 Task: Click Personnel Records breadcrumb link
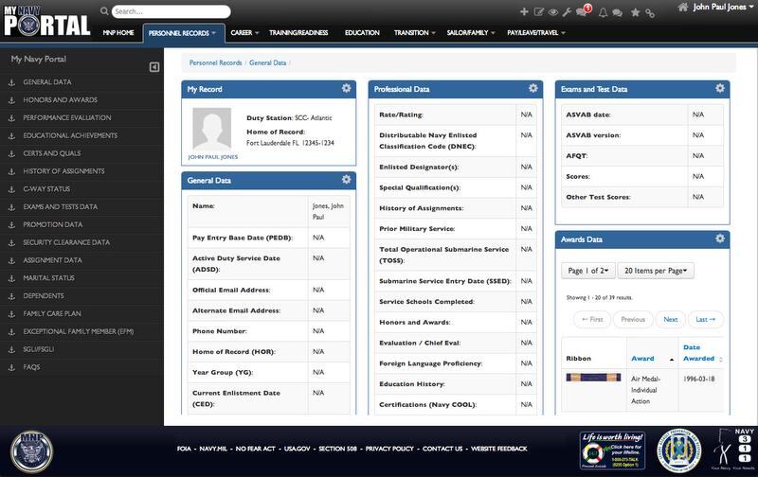215,62
